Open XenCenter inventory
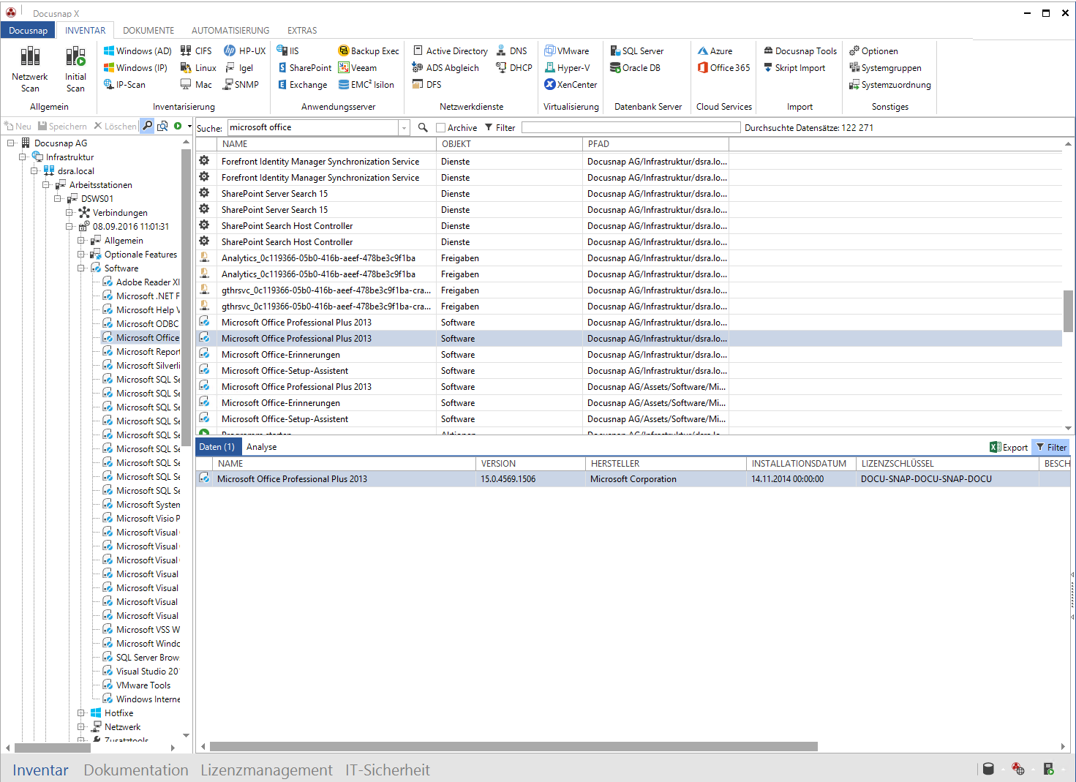The height and width of the screenshot is (782, 1076). pos(571,84)
